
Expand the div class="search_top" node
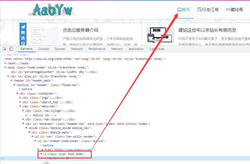point(20,102)
